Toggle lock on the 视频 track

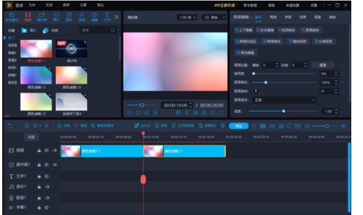39,151
